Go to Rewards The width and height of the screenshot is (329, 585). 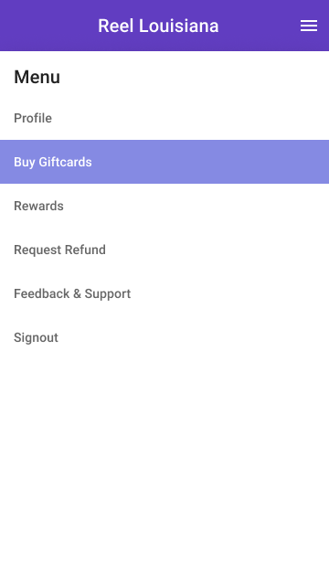(164, 206)
